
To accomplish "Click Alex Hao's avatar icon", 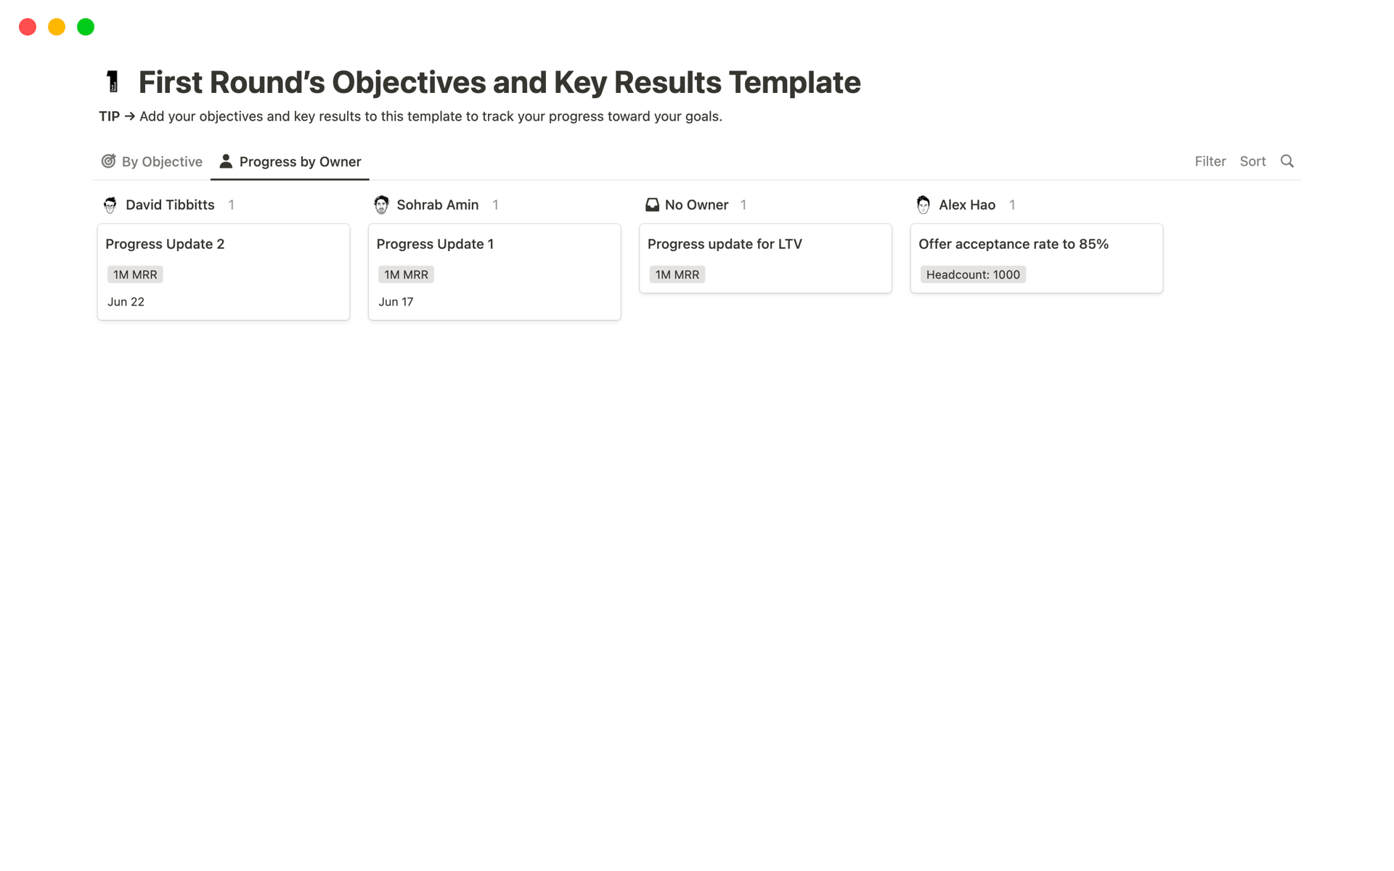I will coord(923,205).
